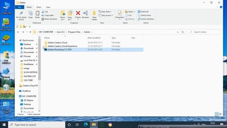Viewport: 227px width, 128px height.
Task: Click the red Delete icon
Action: 78,13
